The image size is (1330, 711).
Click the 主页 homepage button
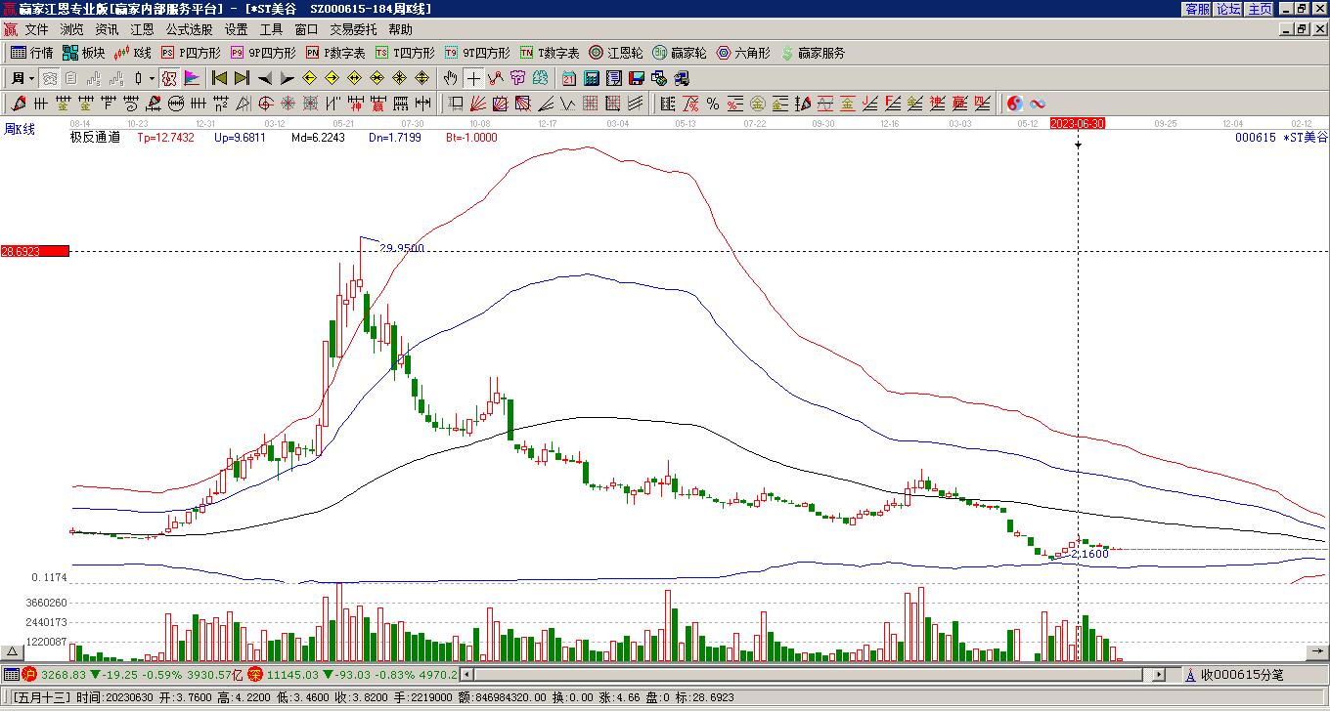pyautogui.click(x=1260, y=9)
